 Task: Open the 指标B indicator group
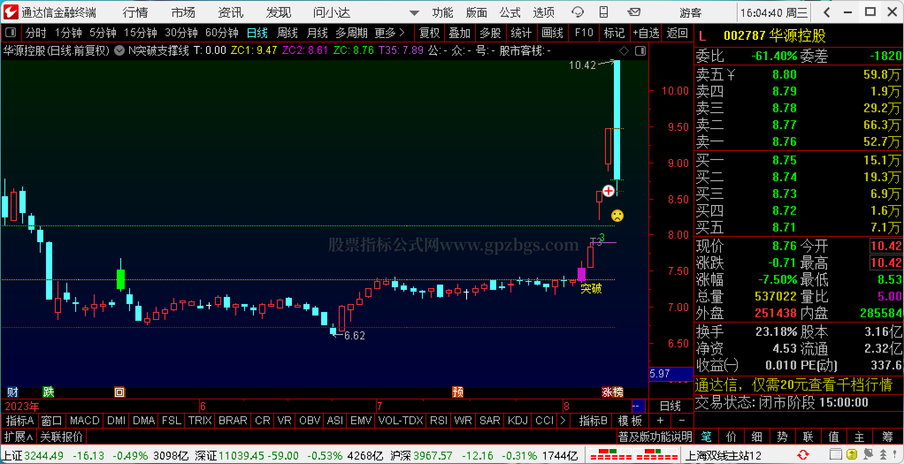(x=593, y=420)
